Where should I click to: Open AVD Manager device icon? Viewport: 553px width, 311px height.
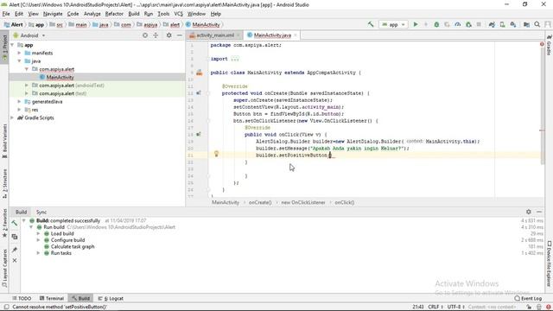(502, 24)
